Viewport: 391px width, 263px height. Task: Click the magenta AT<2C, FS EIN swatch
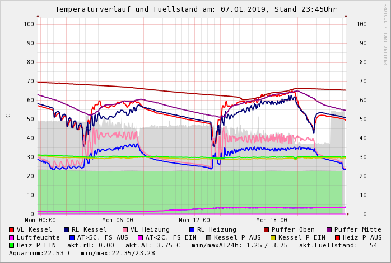click(141, 237)
